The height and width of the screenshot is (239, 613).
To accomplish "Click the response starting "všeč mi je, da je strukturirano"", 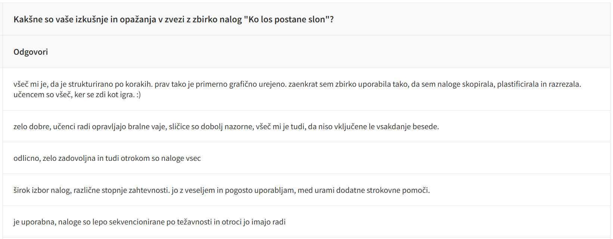I will click(x=297, y=89).
